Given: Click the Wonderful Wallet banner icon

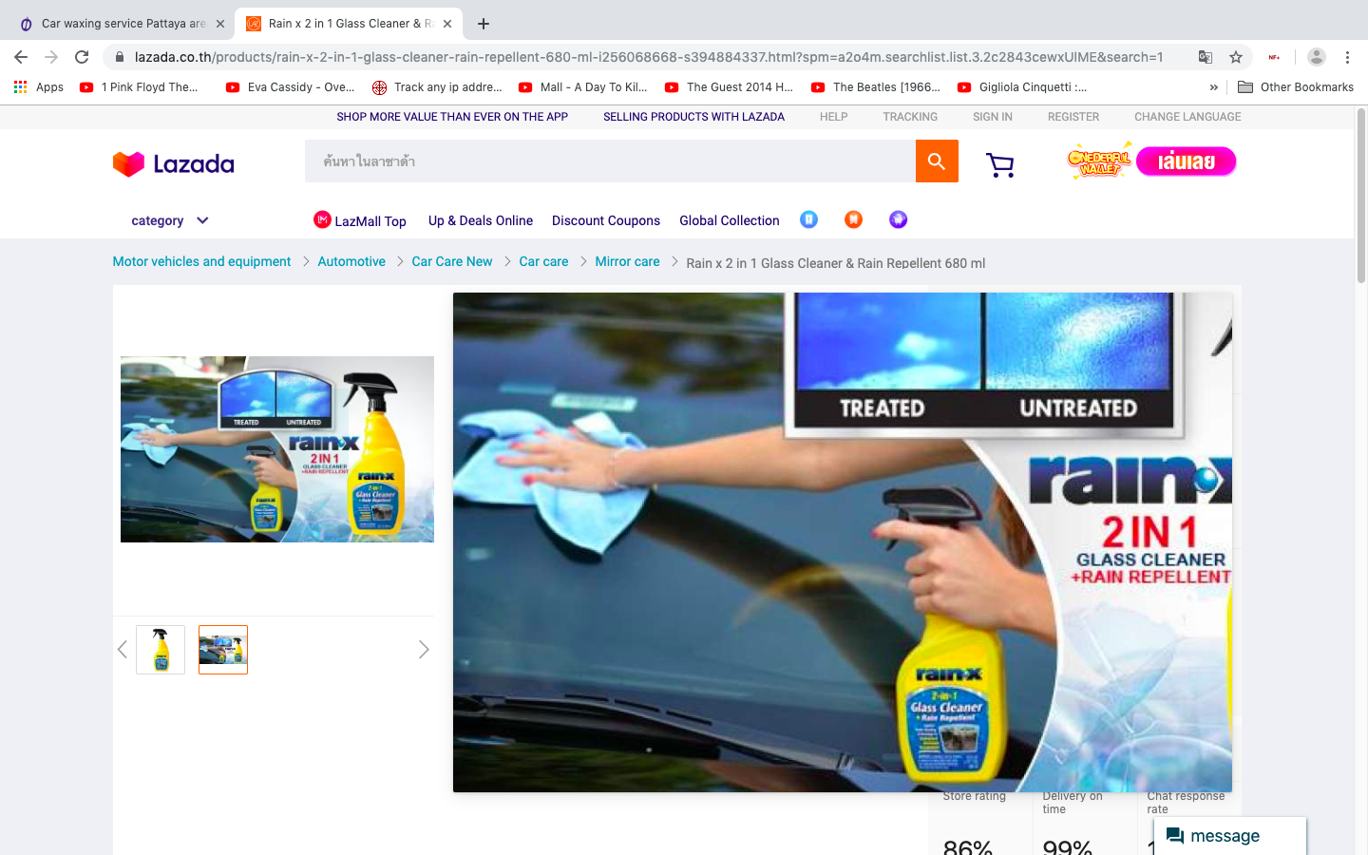Looking at the screenshot, I should click(1099, 161).
